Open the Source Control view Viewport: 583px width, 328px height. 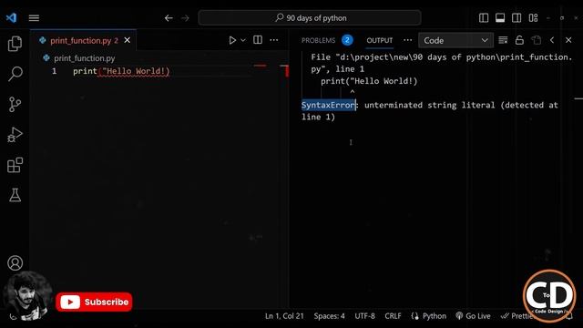click(x=15, y=105)
